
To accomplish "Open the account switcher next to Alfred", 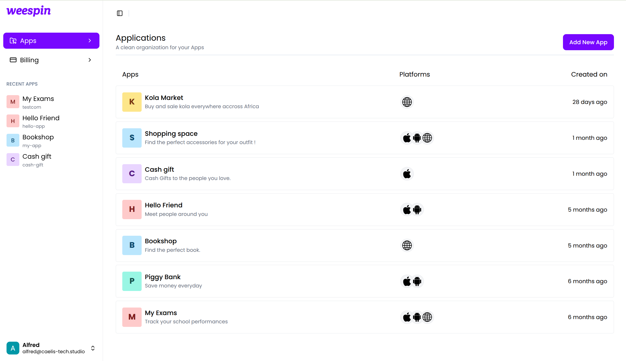I will (93, 348).
